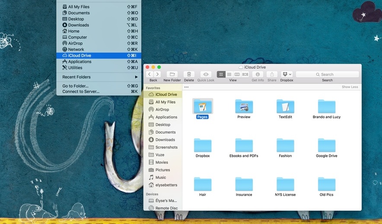Image resolution: width=382 pixels, height=224 pixels.
Task: Select Documents in Finder sidebar
Action: point(163,132)
